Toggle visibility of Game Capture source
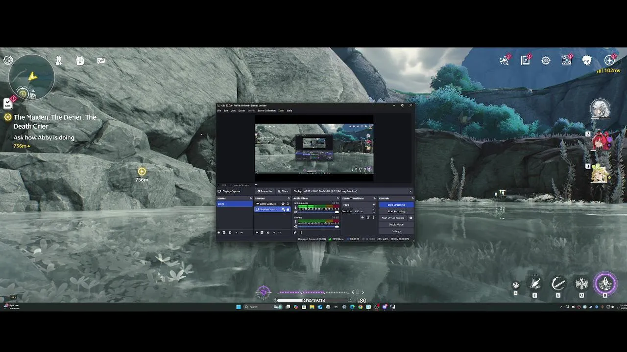Image resolution: width=627 pixels, height=352 pixels. point(283,204)
